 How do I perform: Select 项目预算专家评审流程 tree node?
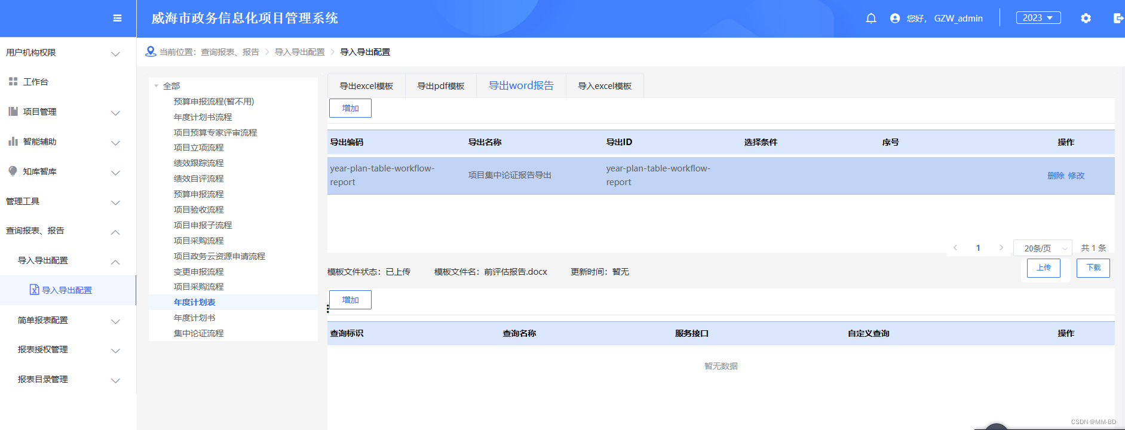[215, 133]
